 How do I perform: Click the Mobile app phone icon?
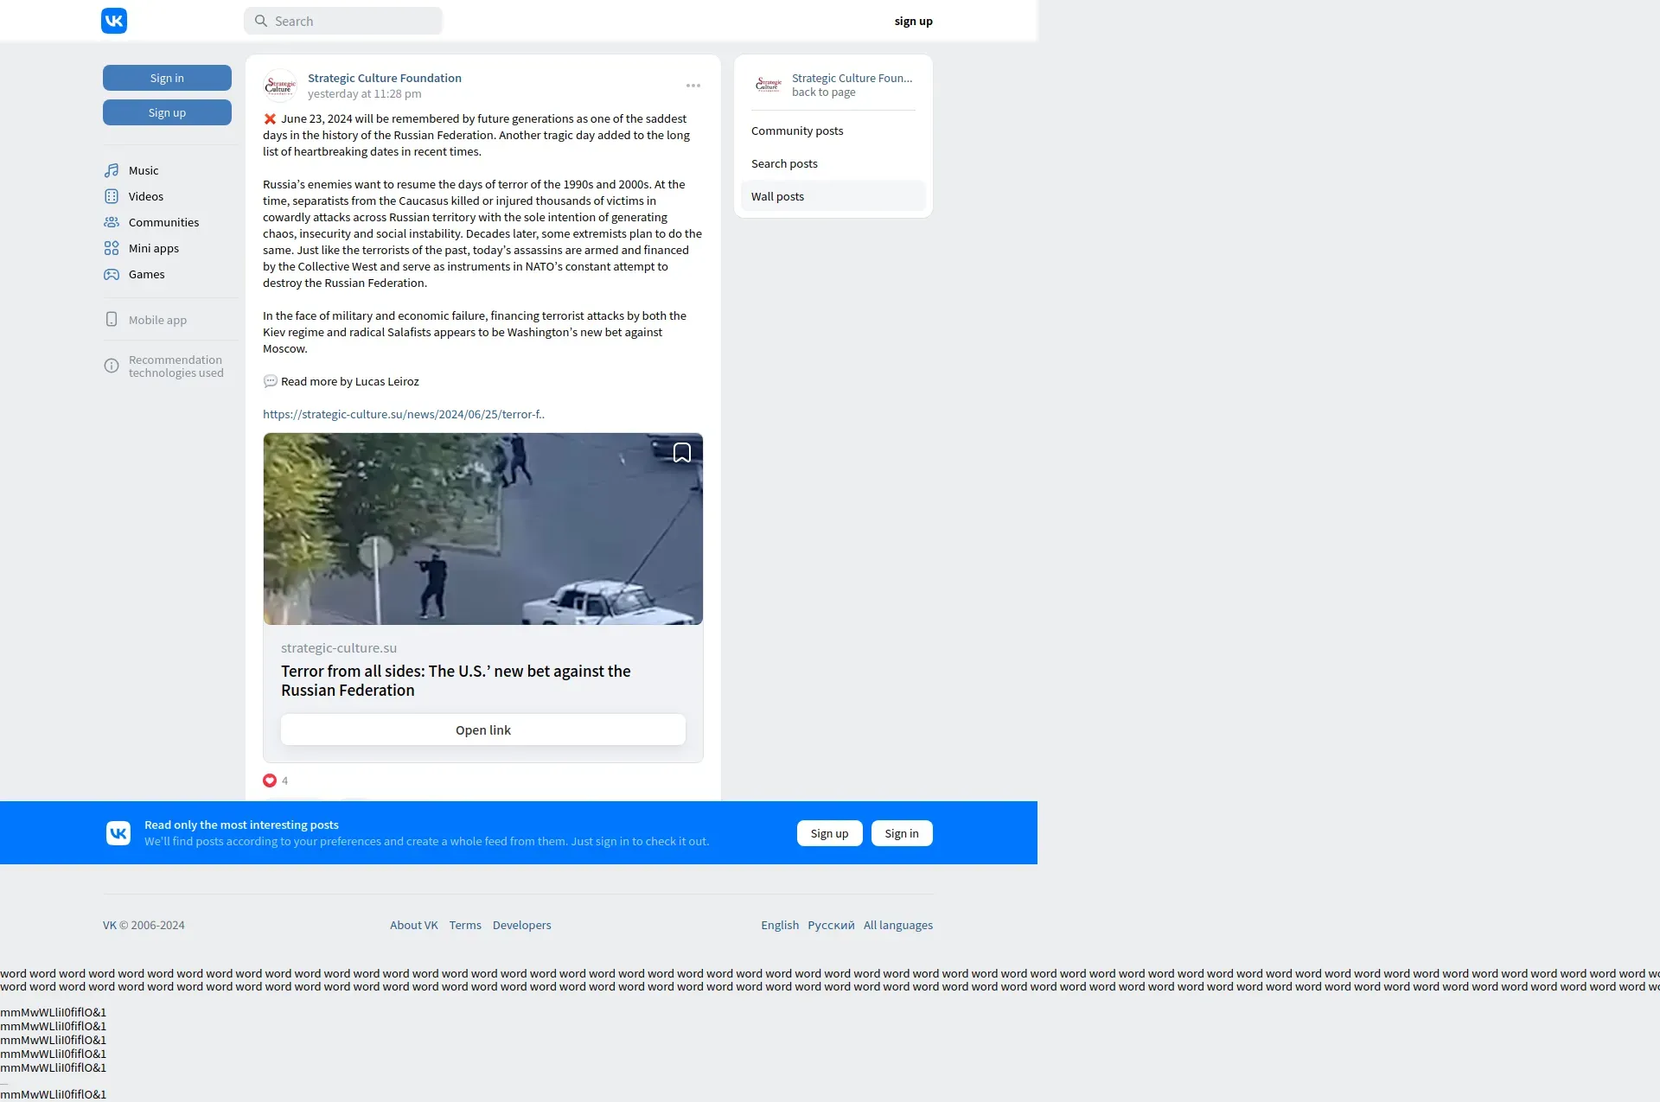coord(112,320)
